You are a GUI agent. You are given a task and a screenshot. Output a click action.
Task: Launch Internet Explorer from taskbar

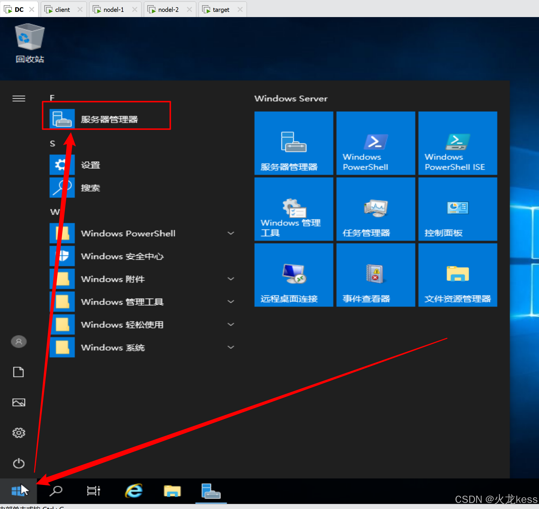click(x=134, y=491)
